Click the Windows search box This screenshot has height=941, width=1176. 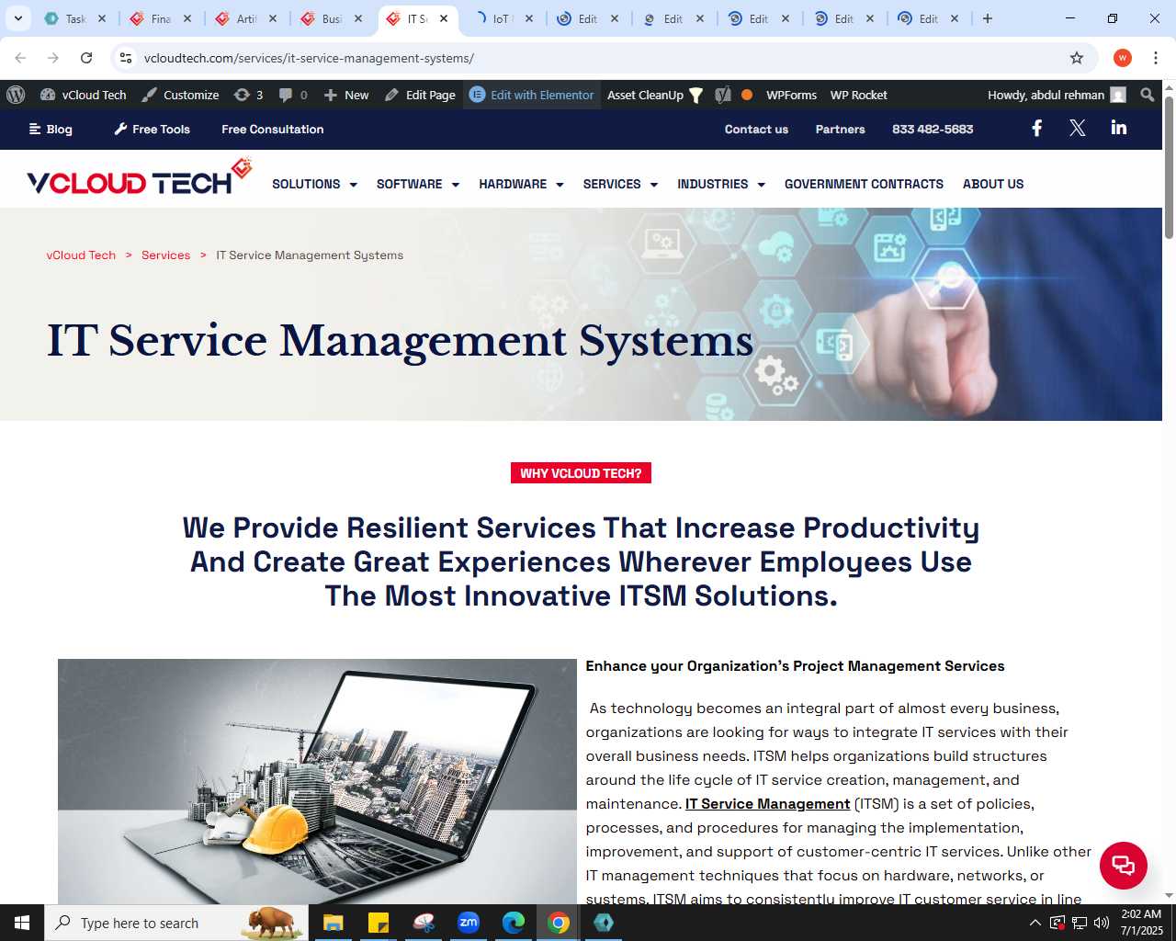(176, 923)
